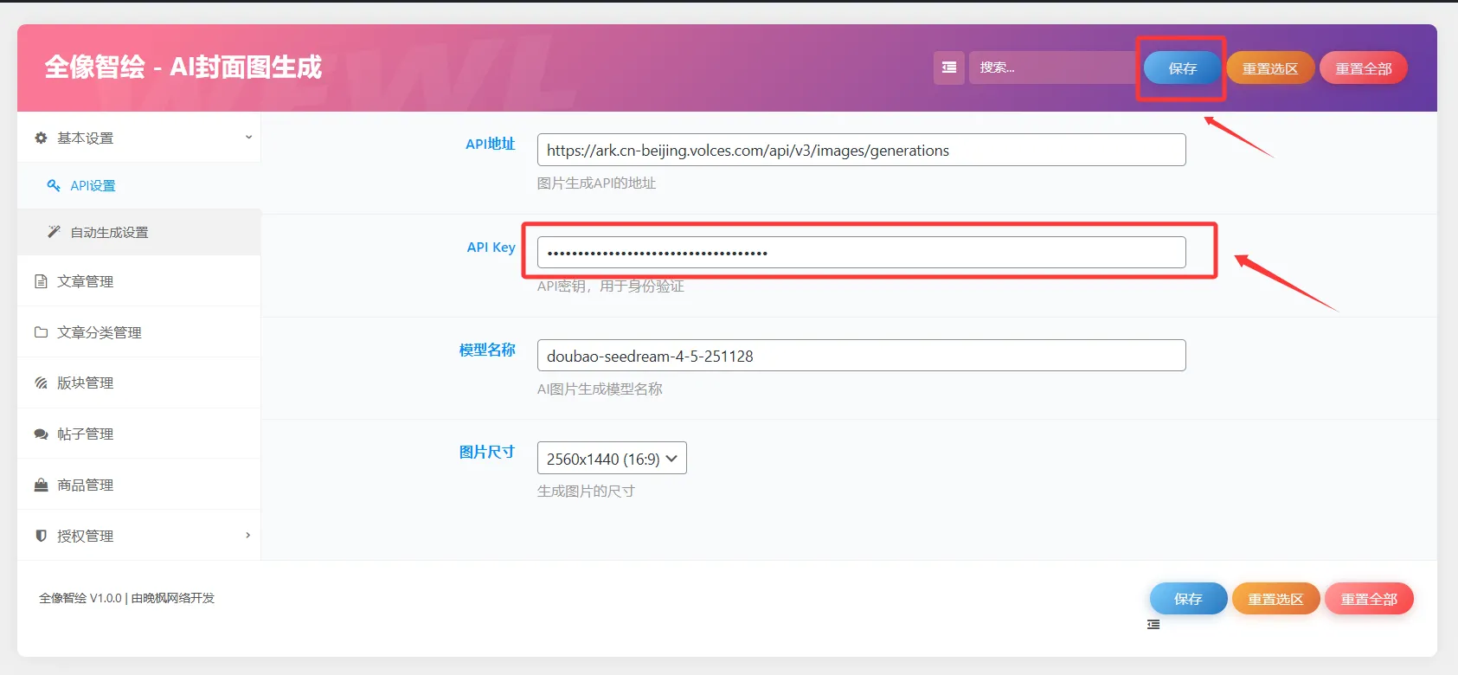Viewport: 1458px width, 675px height.
Task: Click the gear icon next to 基本设置
Action: pyautogui.click(x=41, y=138)
